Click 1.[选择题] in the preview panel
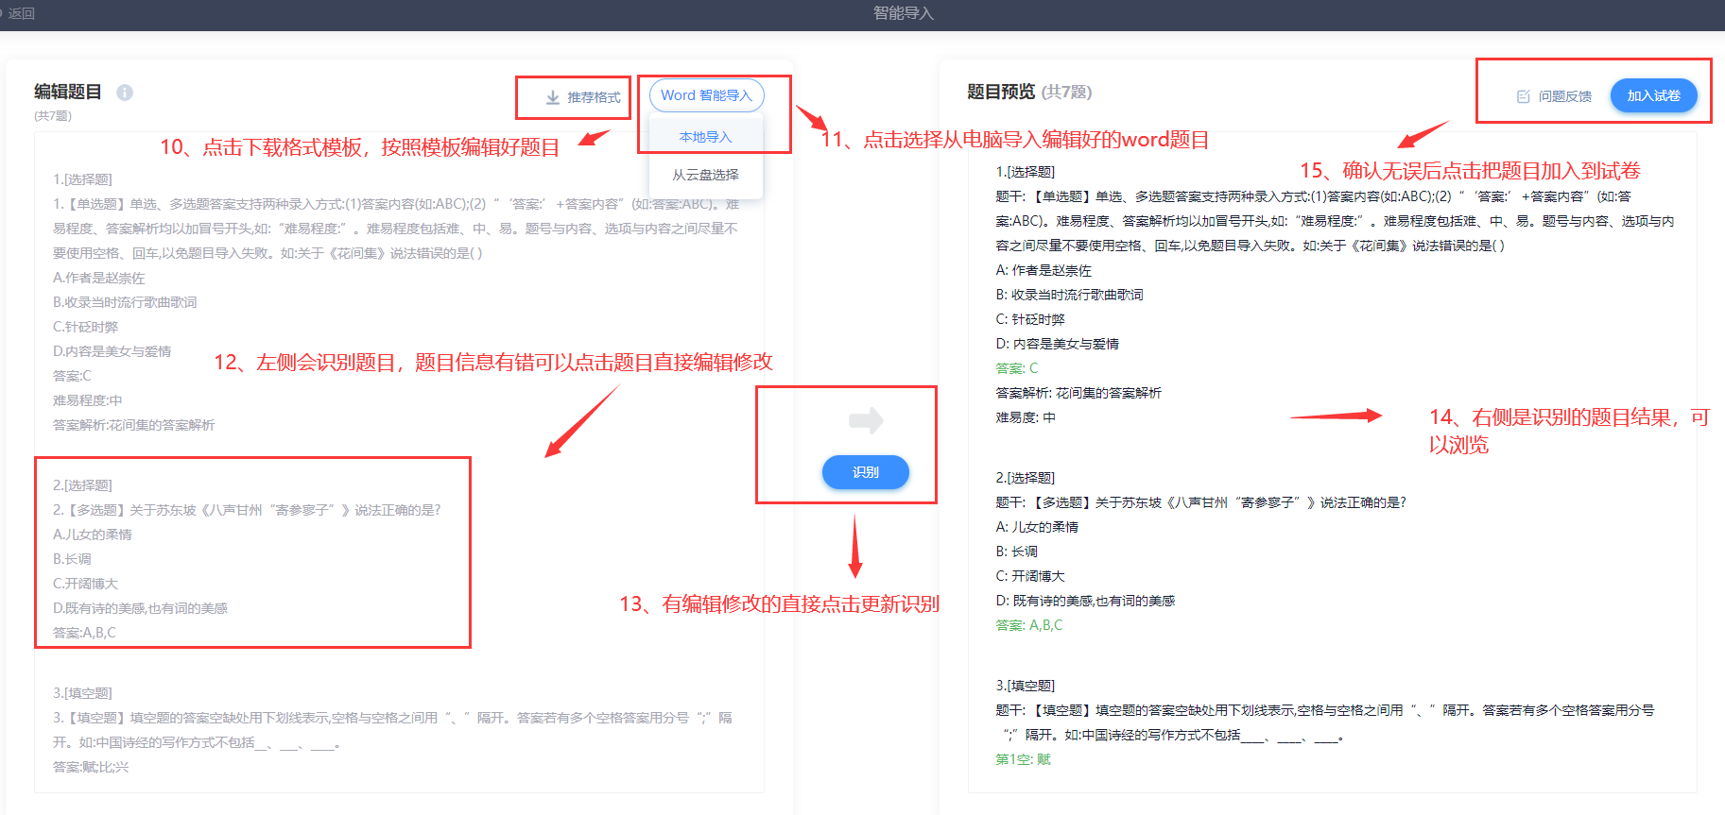Screen dimensions: 1725x815 (1026, 172)
